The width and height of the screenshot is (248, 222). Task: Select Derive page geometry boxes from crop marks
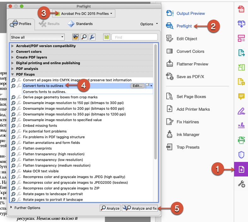pyautogui.click(x=60, y=97)
